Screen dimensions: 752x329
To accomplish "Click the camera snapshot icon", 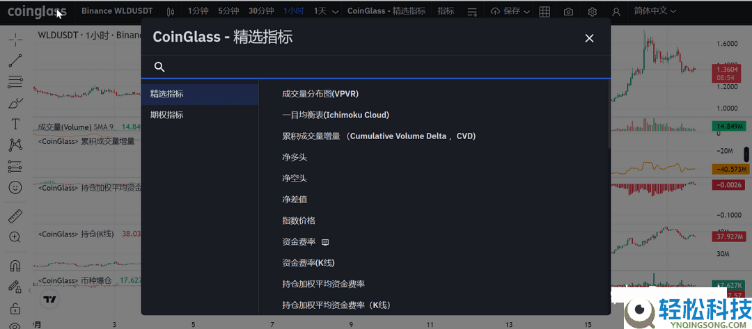I will coord(569,12).
